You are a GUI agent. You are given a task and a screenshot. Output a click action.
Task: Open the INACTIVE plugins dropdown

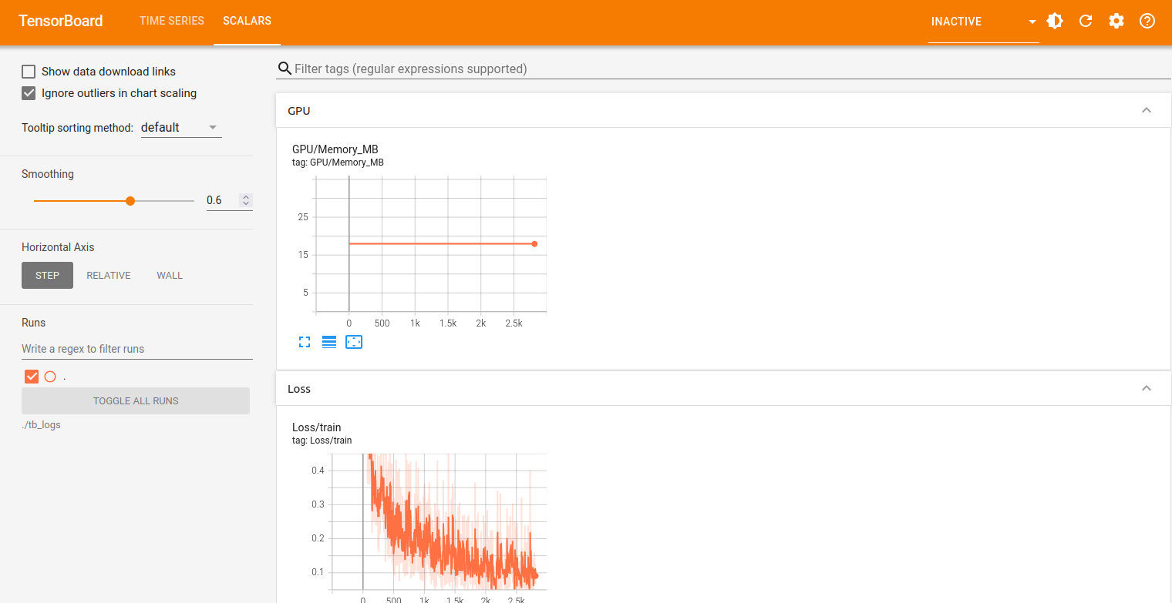[983, 22]
